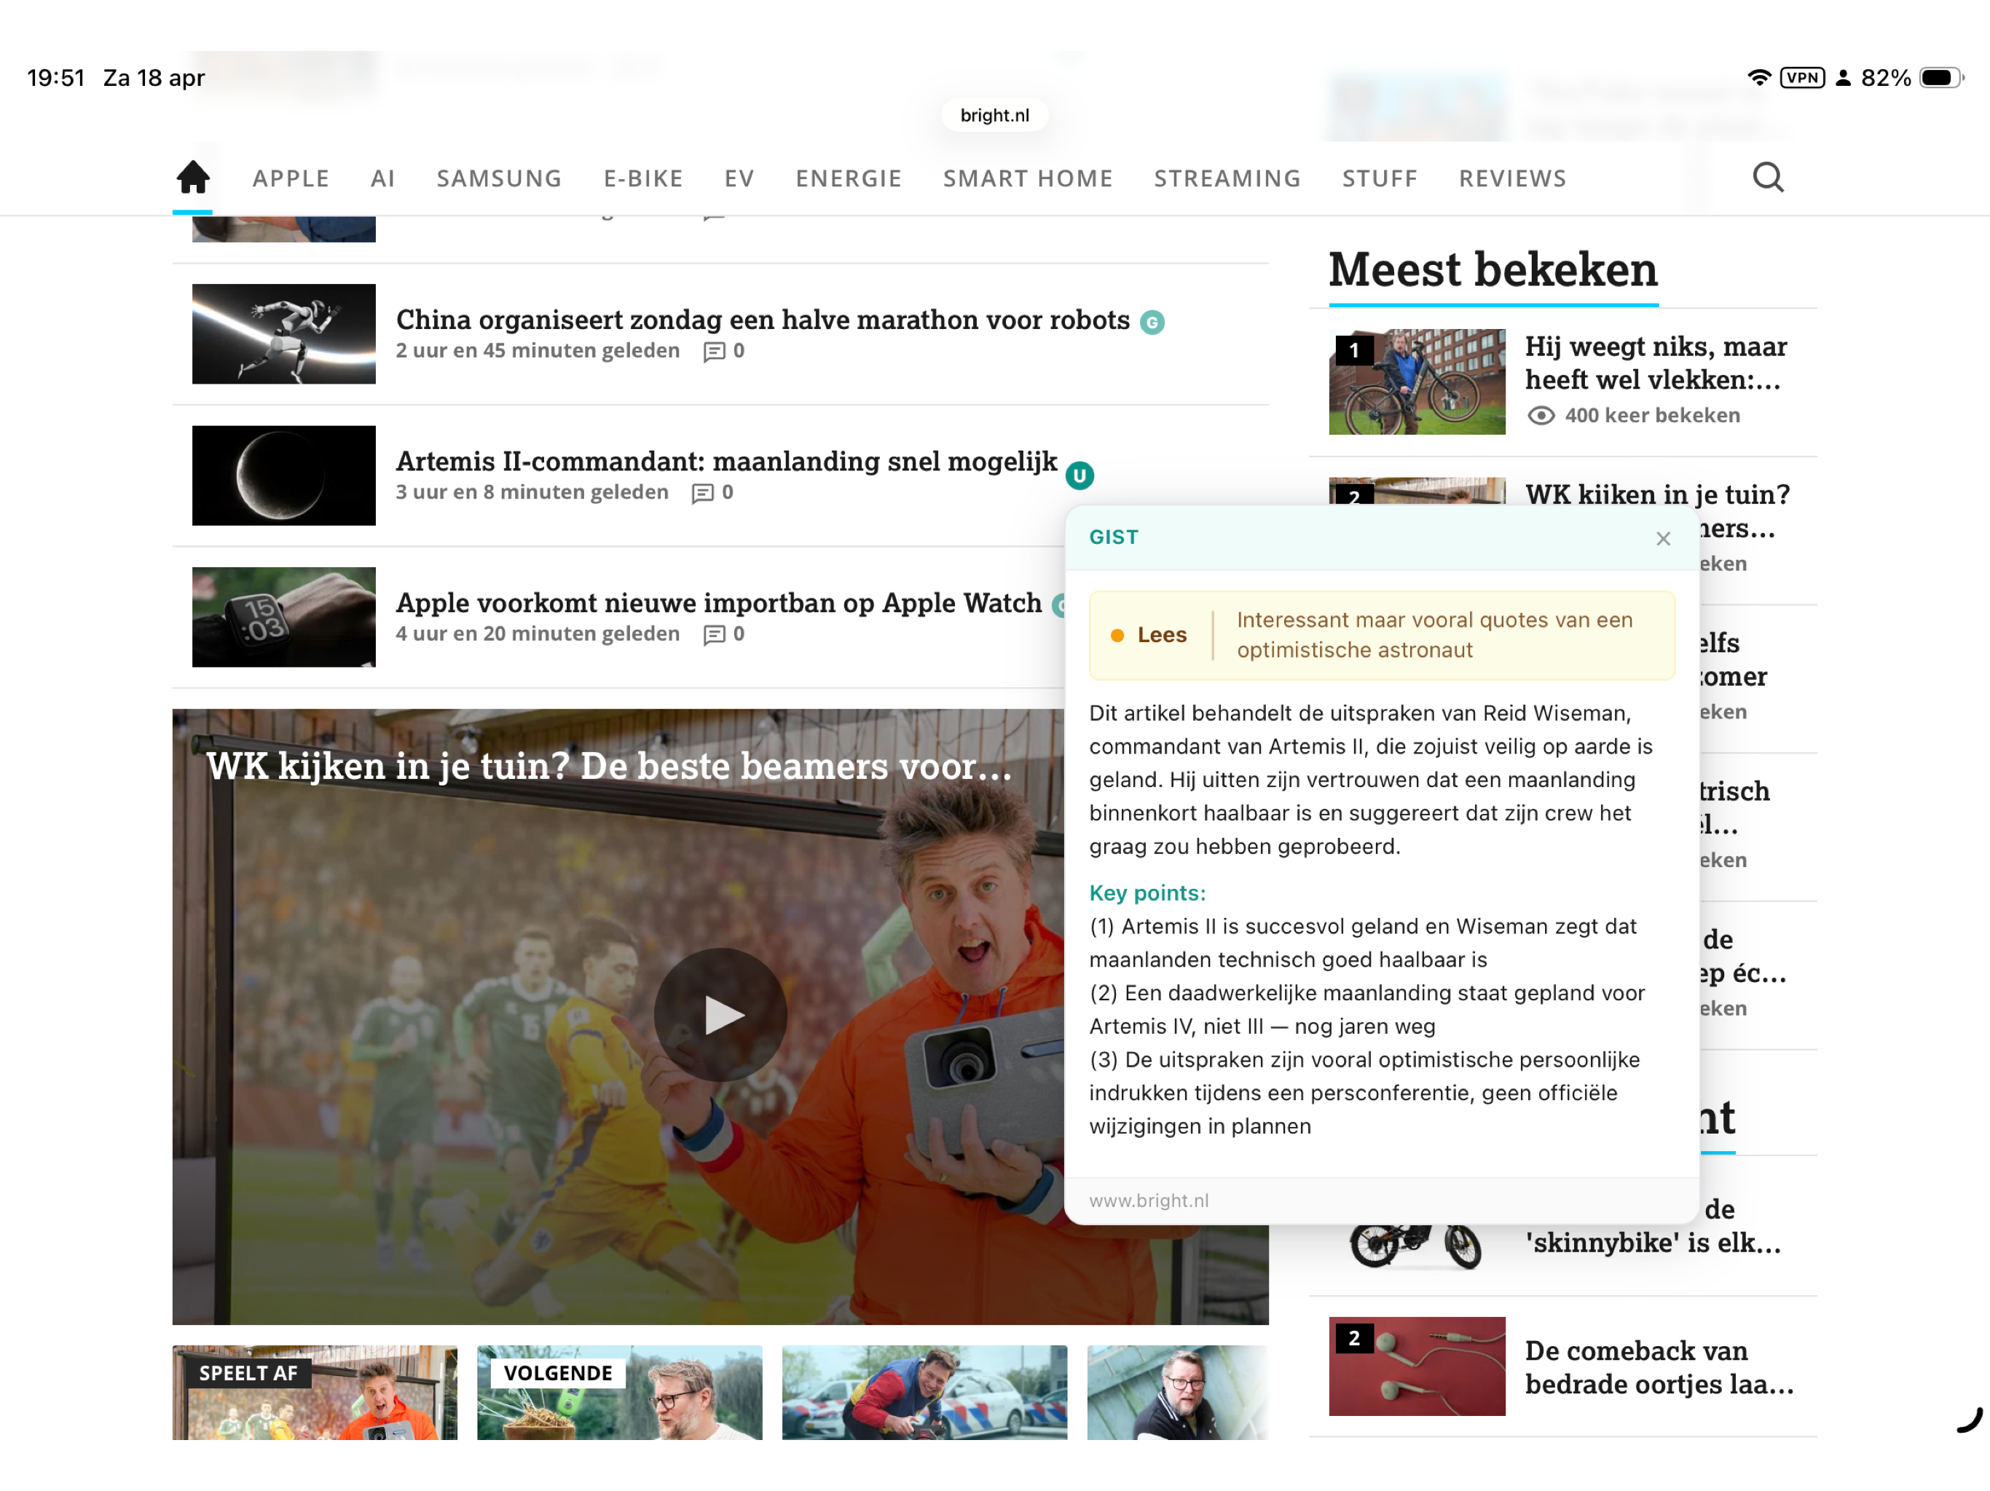Select the 'Speelt af' video thumbnail
This screenshot has width=1990, height=1491.
(315, 1392)
